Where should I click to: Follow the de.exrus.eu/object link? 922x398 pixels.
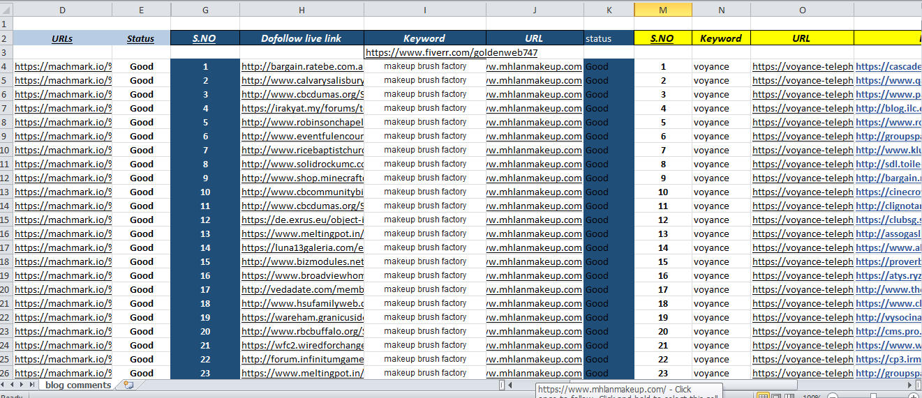[302, 220]
